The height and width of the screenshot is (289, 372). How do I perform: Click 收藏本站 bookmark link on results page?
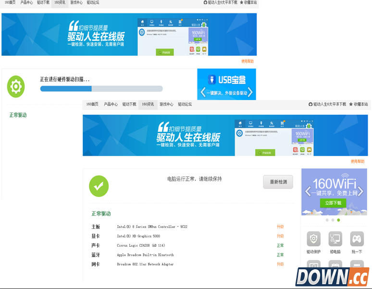(359, 104)
